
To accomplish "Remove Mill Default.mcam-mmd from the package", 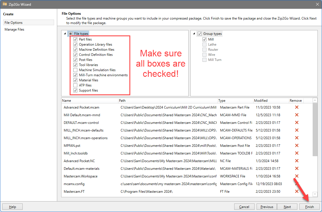I will tap(297, 115).
